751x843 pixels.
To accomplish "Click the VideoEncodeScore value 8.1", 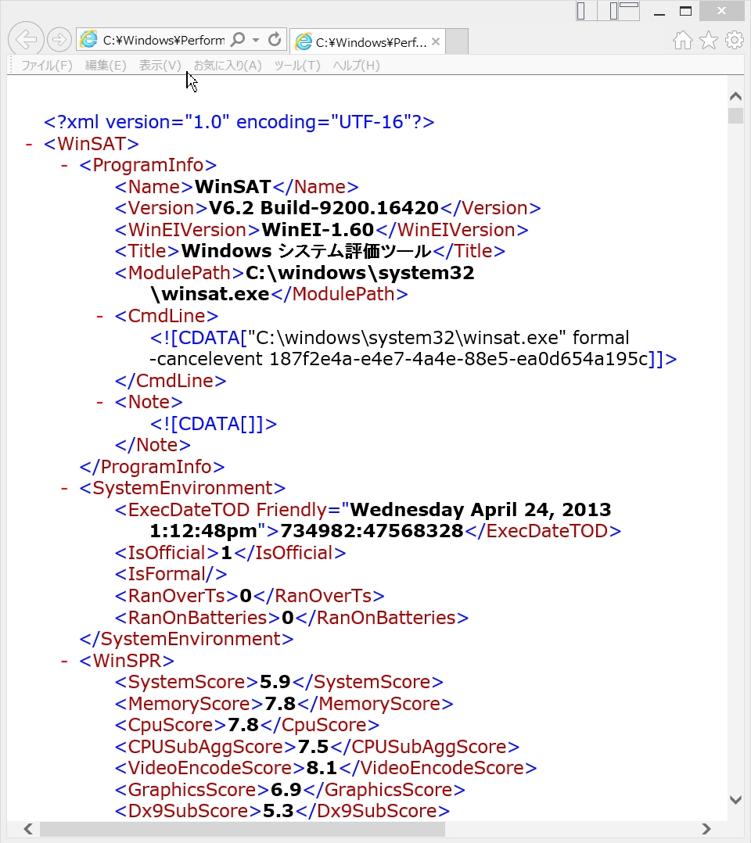I will click(322, 768).
